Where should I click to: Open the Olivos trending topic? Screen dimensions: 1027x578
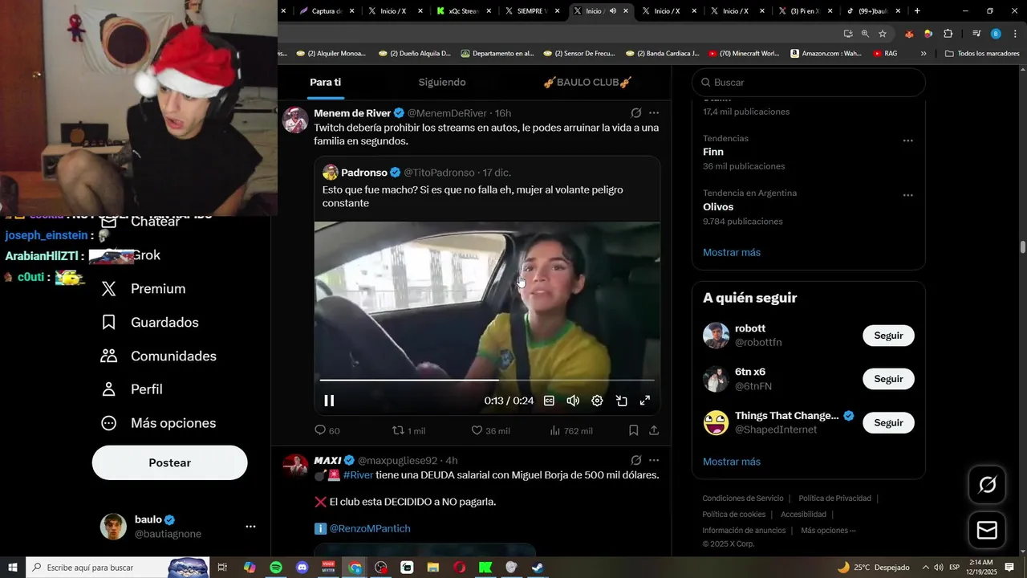[x=718, y=206]
